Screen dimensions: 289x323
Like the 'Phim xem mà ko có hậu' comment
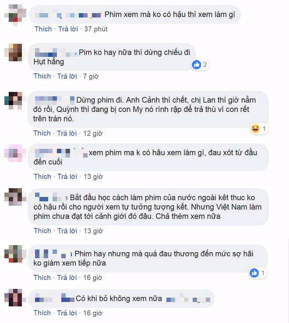[x=43, y=29]
